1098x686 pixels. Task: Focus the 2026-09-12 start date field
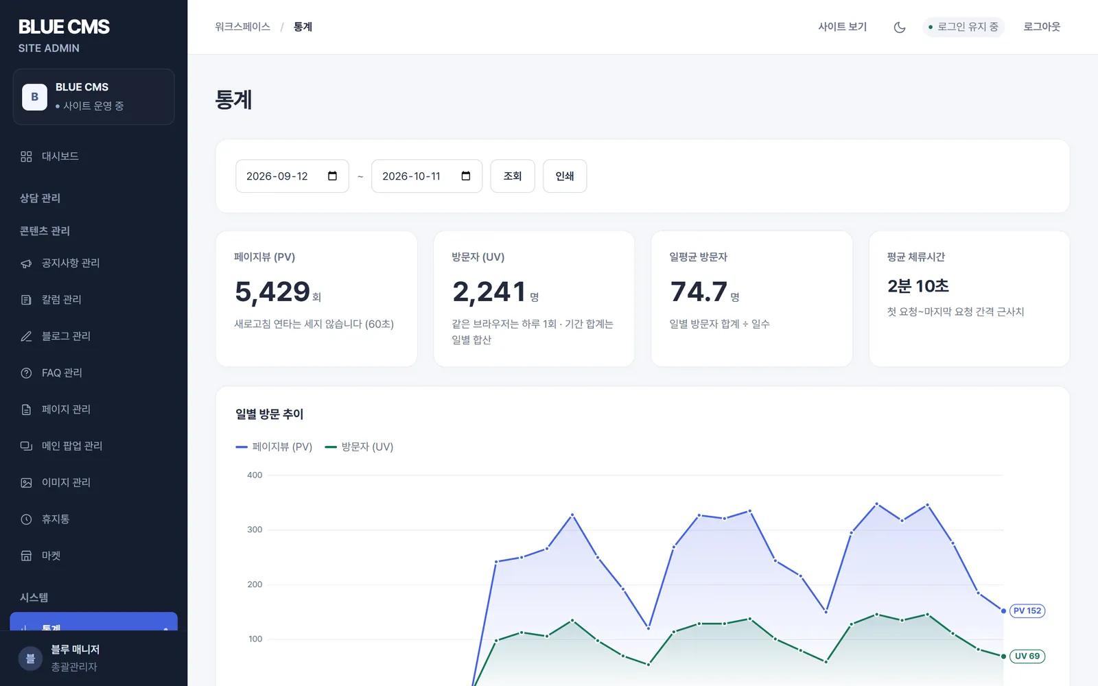(292, 176)
